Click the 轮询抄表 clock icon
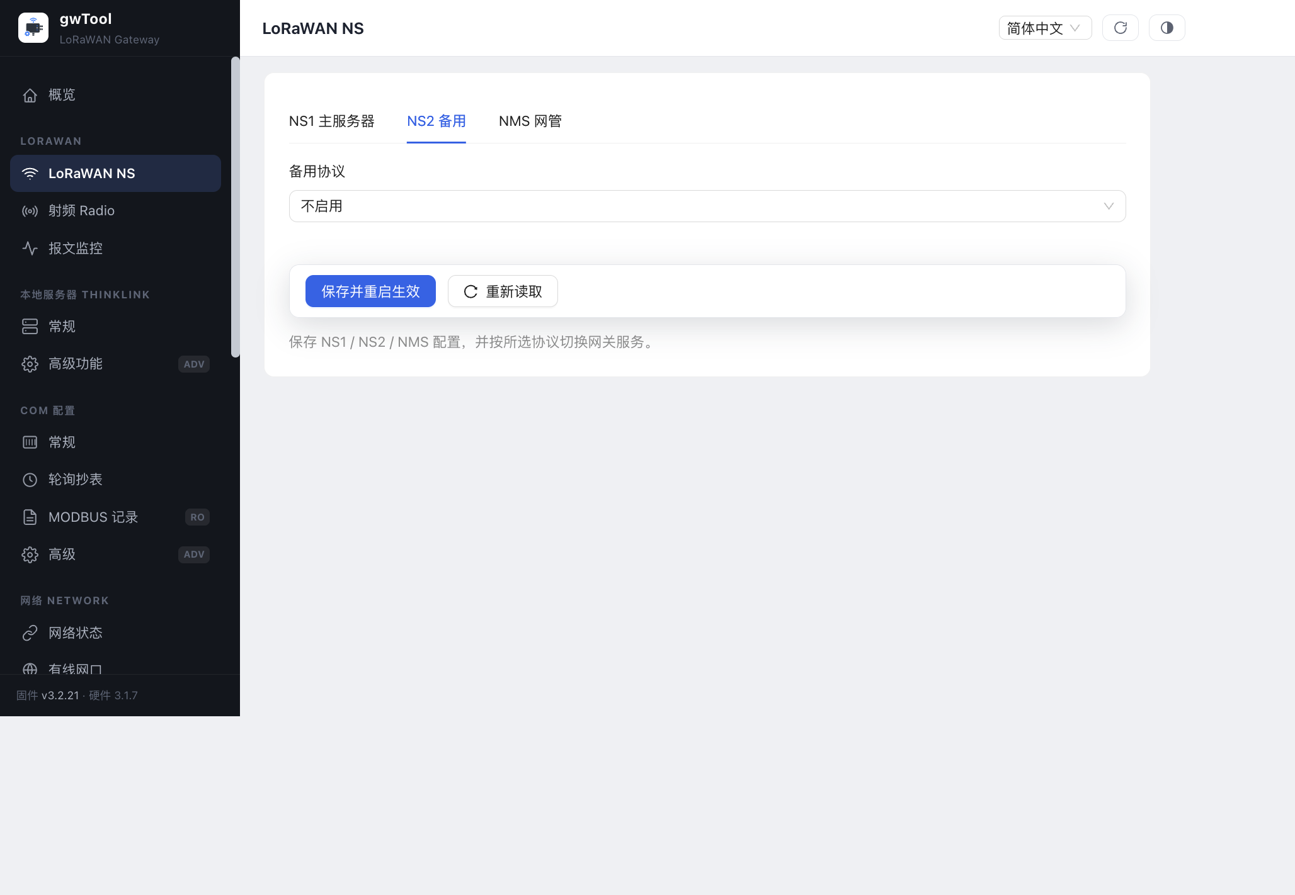The height and width of the screenshot is (895, 1295). coord(30,480)
